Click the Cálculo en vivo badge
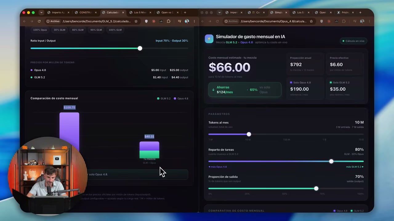Image resolution: width=394 pixels, height=221 pixels. pos(353,41)
